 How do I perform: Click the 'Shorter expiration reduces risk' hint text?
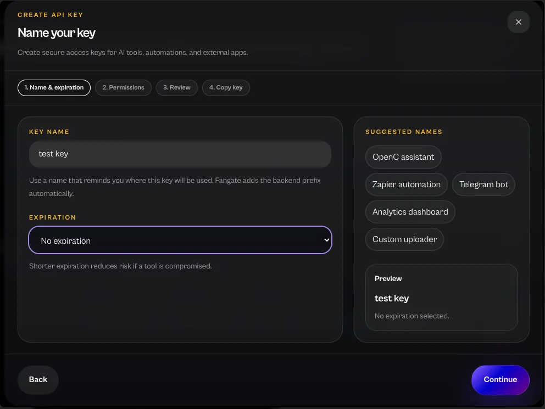pyautogui.click(x=120, y=266)
